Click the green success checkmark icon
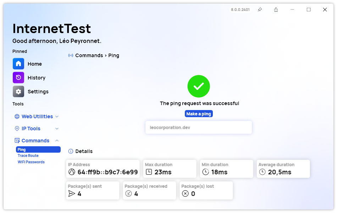The width and height of the screenshot is (337, 213). click(199, 86)
